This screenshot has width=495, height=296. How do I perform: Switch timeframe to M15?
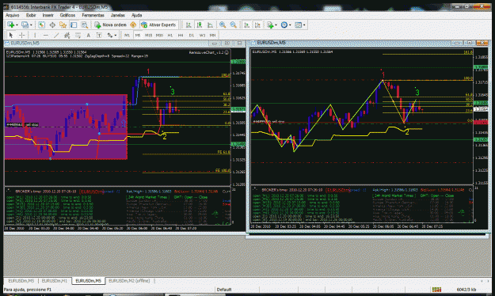pos(148,35)
